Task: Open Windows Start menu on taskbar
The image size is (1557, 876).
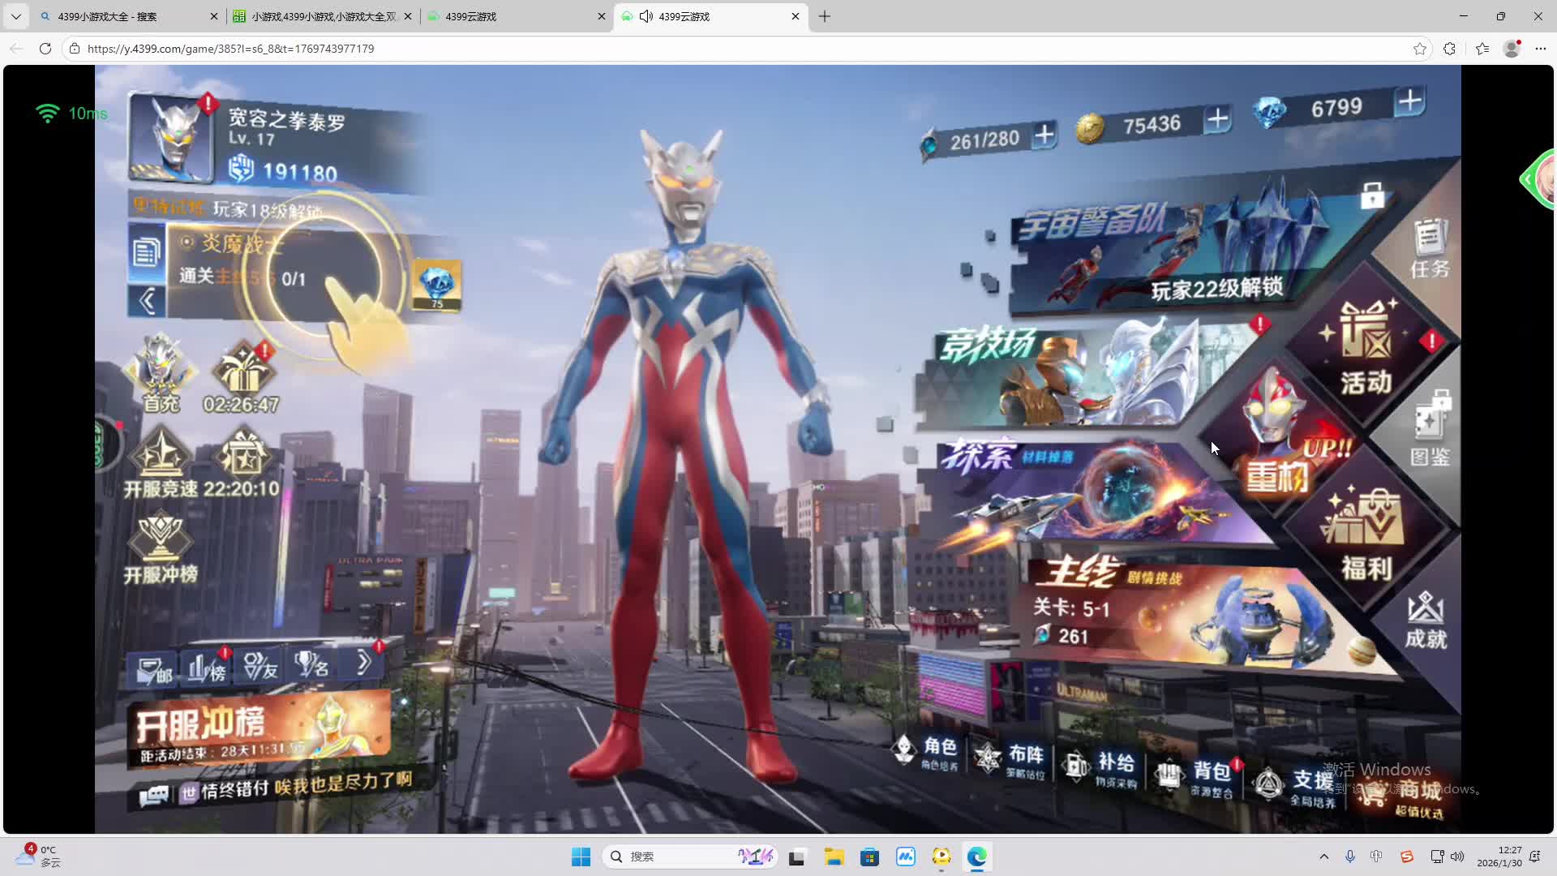Action: pos(581,857)
